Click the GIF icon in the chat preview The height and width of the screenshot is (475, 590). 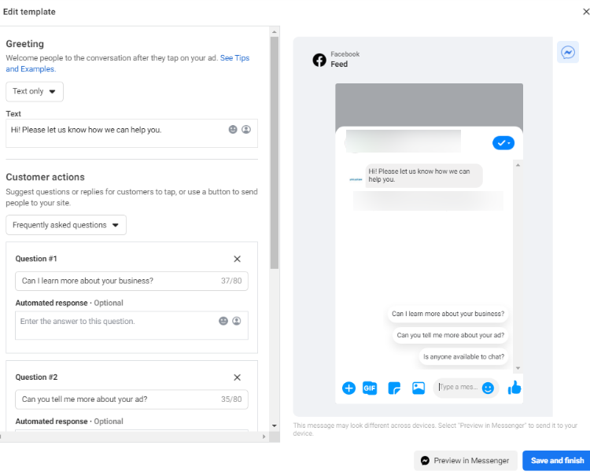point(370,388)
